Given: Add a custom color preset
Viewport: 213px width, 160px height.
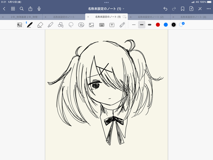Looking at the screenshot, I should tap(182, 25).
